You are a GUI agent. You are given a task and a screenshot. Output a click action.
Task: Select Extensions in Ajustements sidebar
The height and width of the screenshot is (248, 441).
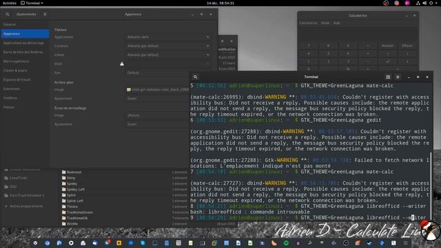(25, 89)
